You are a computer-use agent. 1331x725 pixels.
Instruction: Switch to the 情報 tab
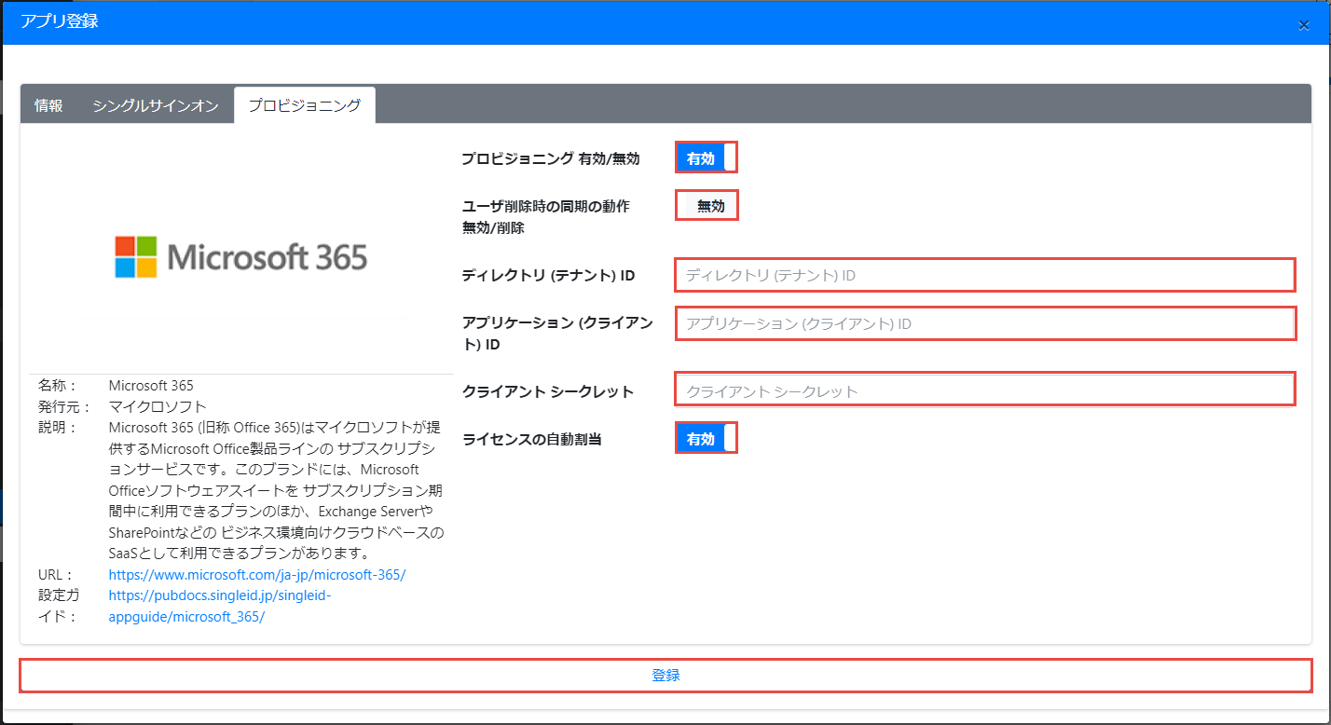click(48, 105)
